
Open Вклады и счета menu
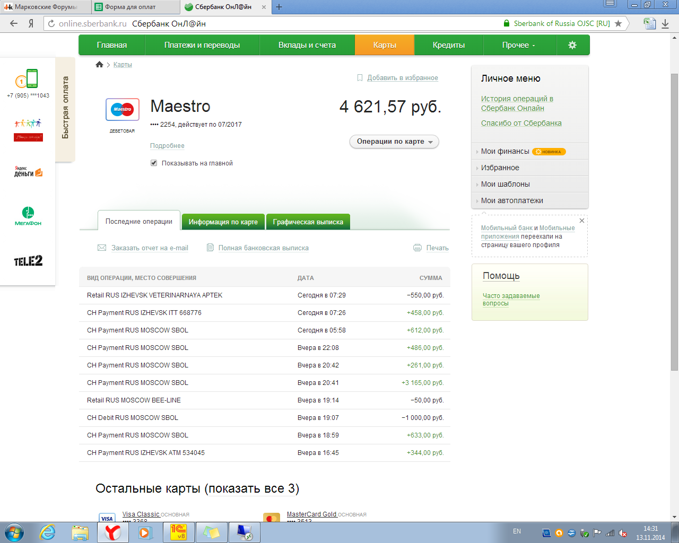[307, 45]
